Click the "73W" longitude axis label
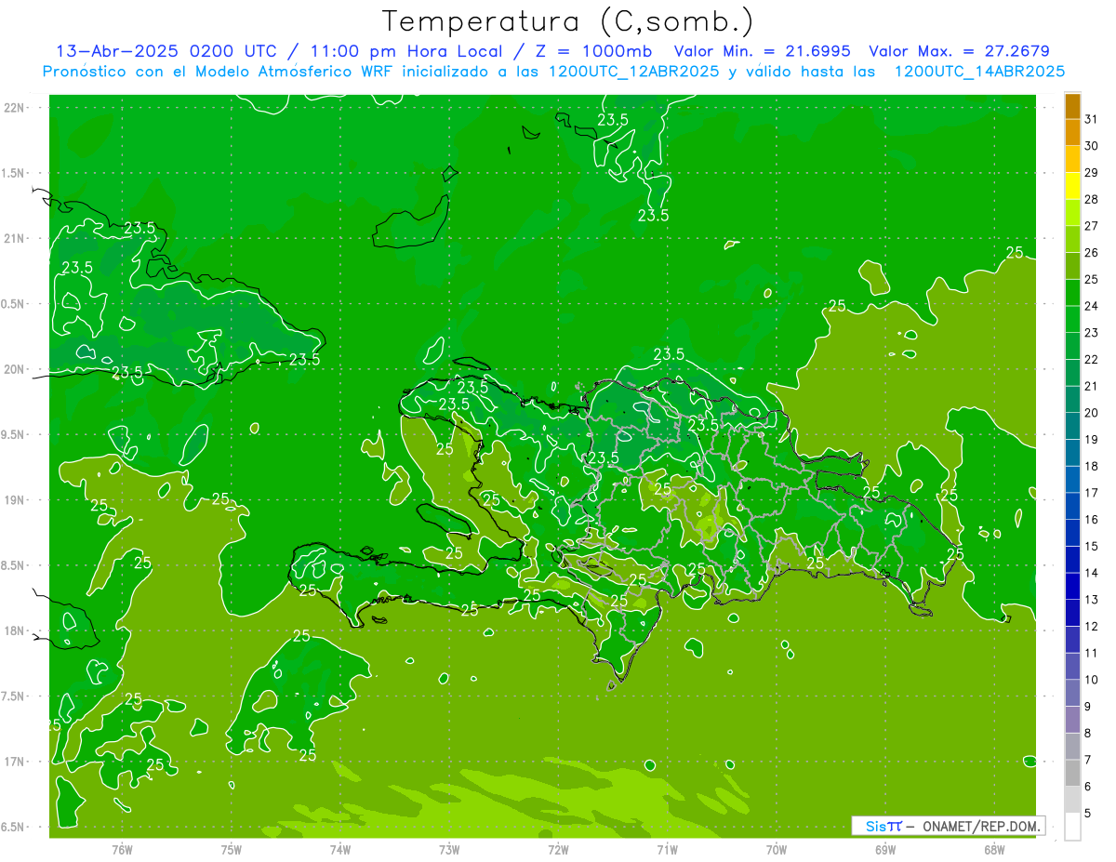Image resolution: width=1116 pixels, height=862 pixels. (449, 850)
